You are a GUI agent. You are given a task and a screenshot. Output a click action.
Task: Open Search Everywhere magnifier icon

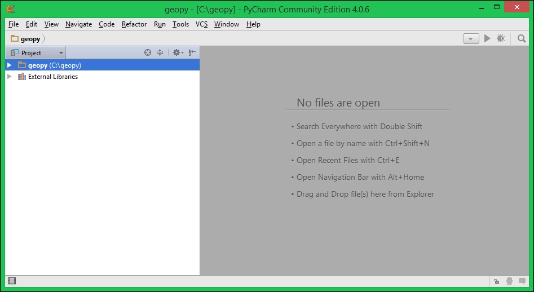[x=522, y=38]
